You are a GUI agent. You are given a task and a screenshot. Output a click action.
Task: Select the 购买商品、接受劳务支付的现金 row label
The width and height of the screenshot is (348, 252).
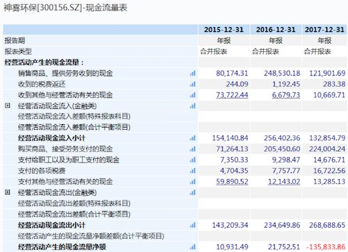(x=65, y=149)
